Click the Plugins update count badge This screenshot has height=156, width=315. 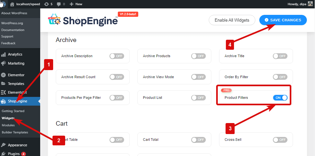(24, 154)
